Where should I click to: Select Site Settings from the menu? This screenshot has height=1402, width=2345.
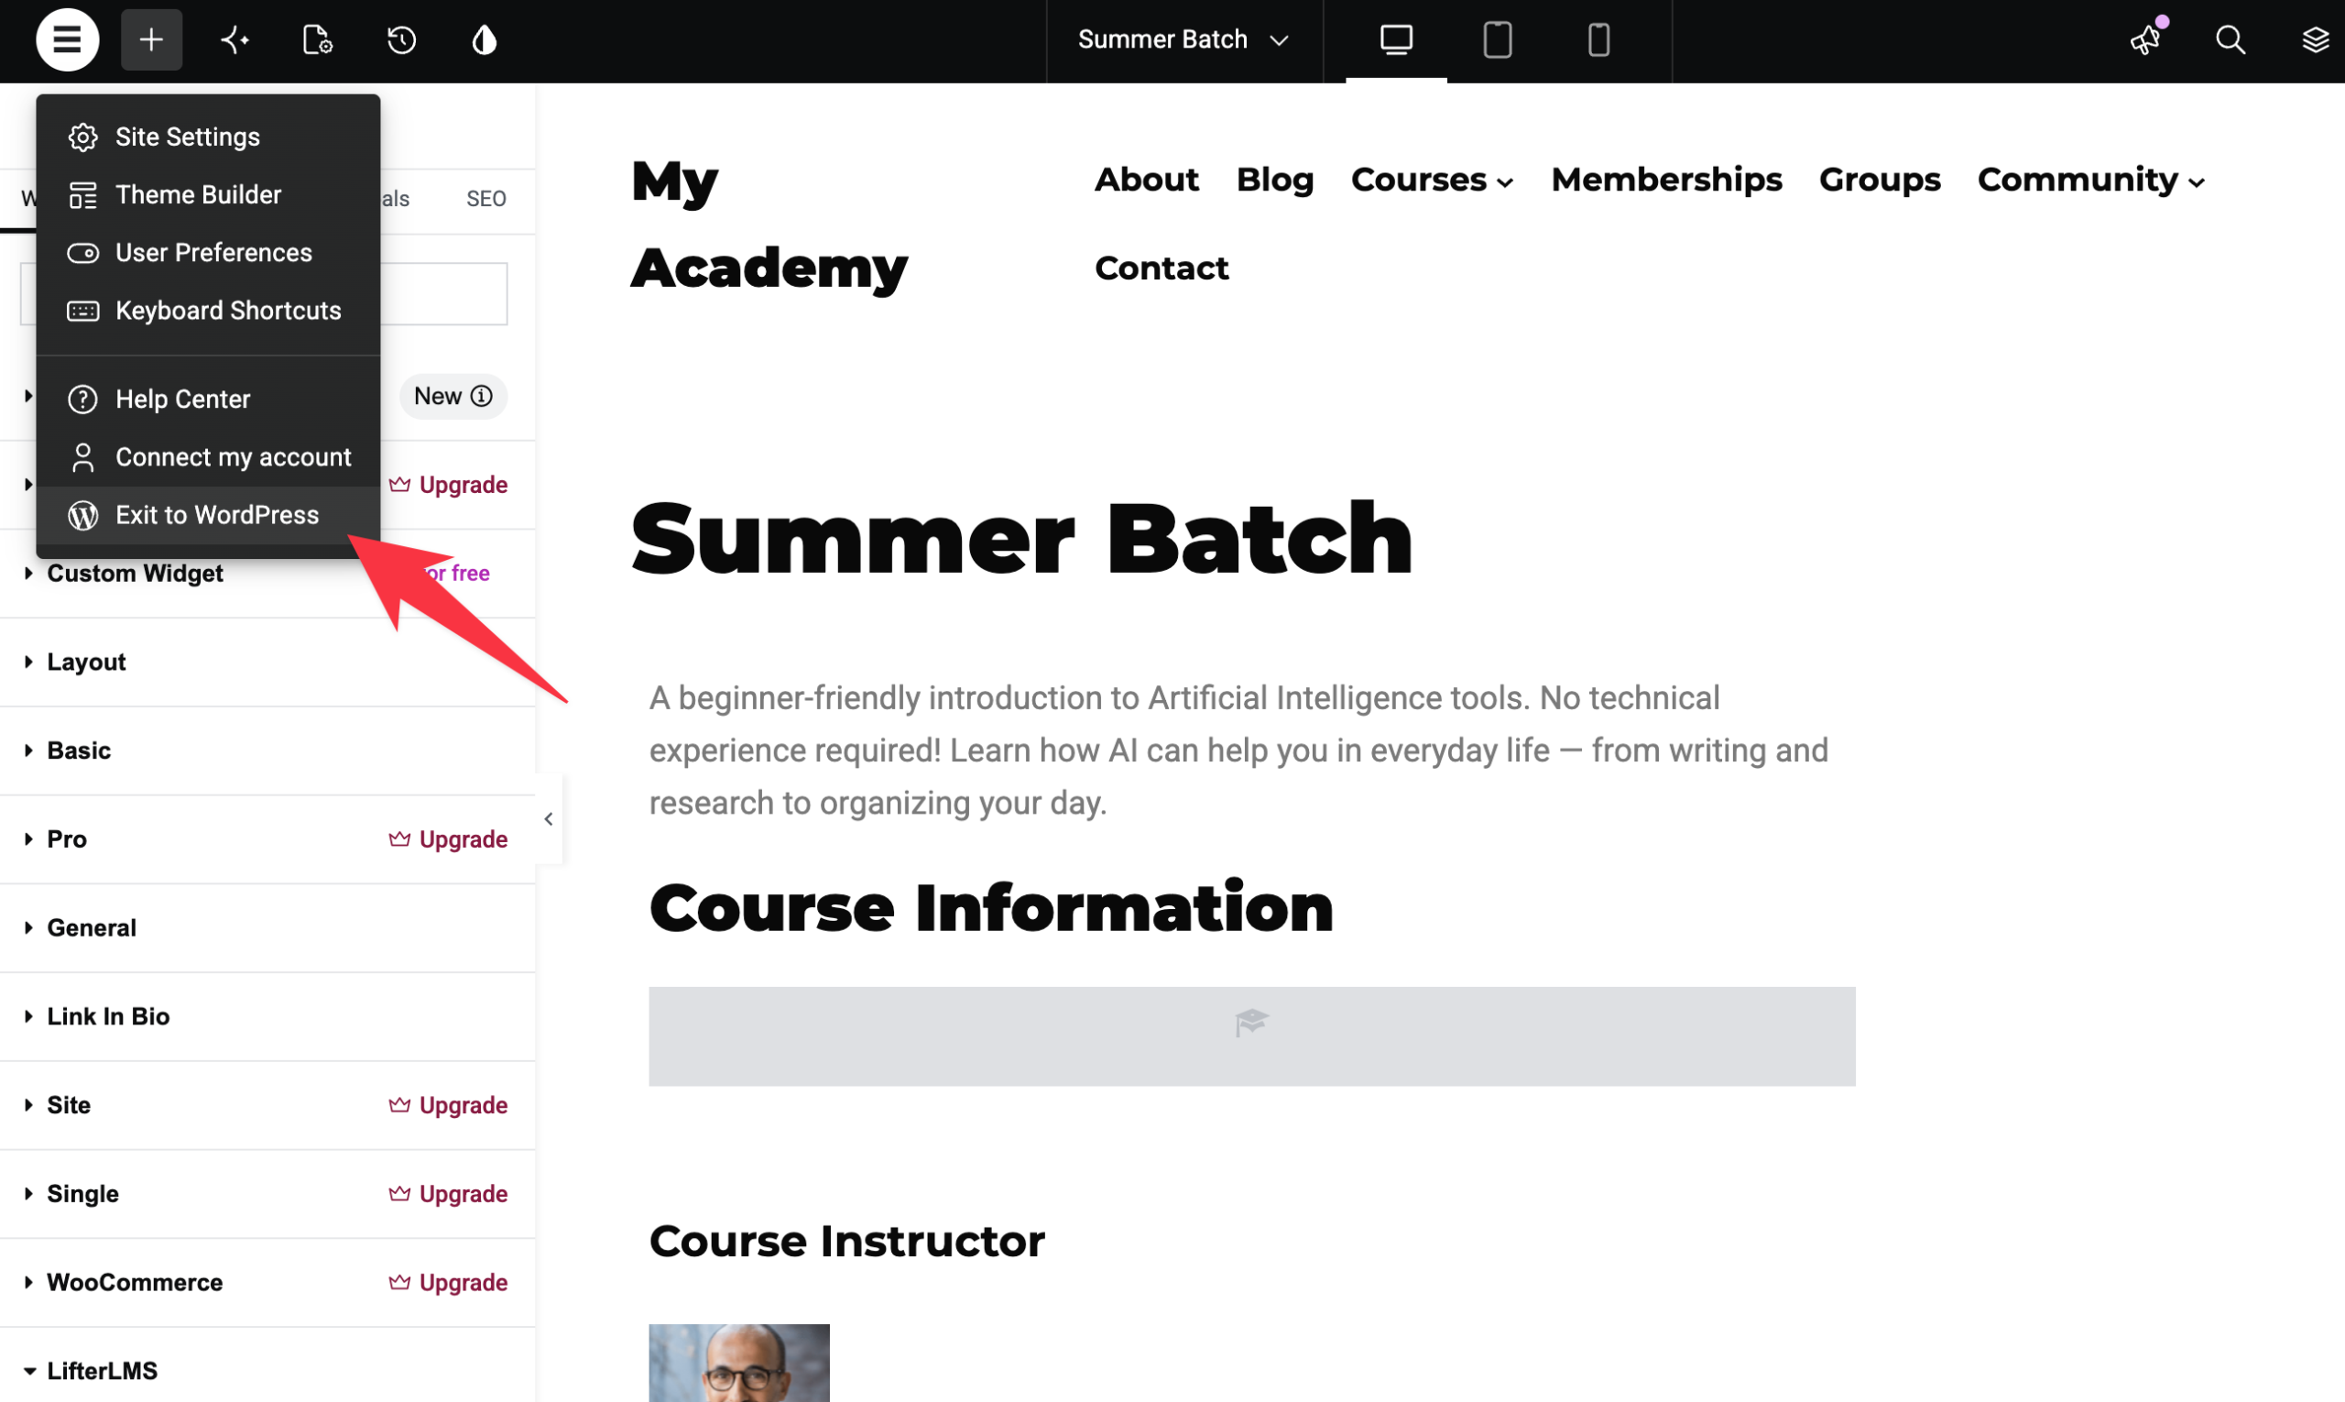click(208, 137)
